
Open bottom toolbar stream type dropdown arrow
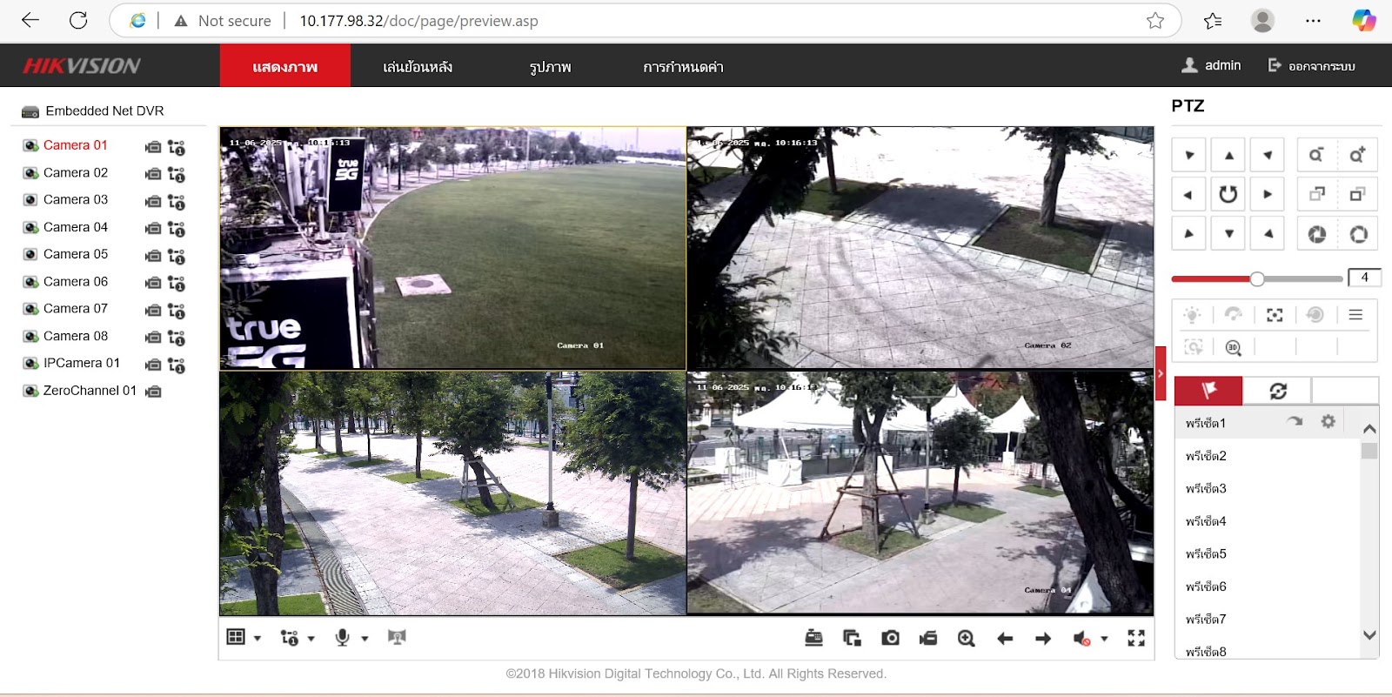[311, 639]
